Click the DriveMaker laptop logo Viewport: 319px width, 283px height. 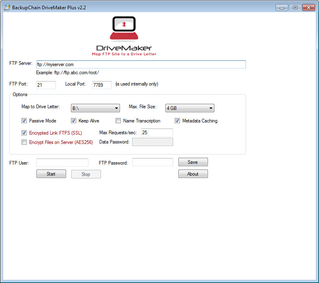coord(124,29)
